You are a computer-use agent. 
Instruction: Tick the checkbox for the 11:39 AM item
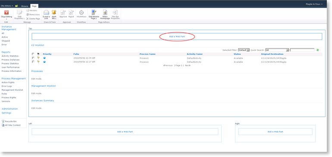(x=33, y=58)
